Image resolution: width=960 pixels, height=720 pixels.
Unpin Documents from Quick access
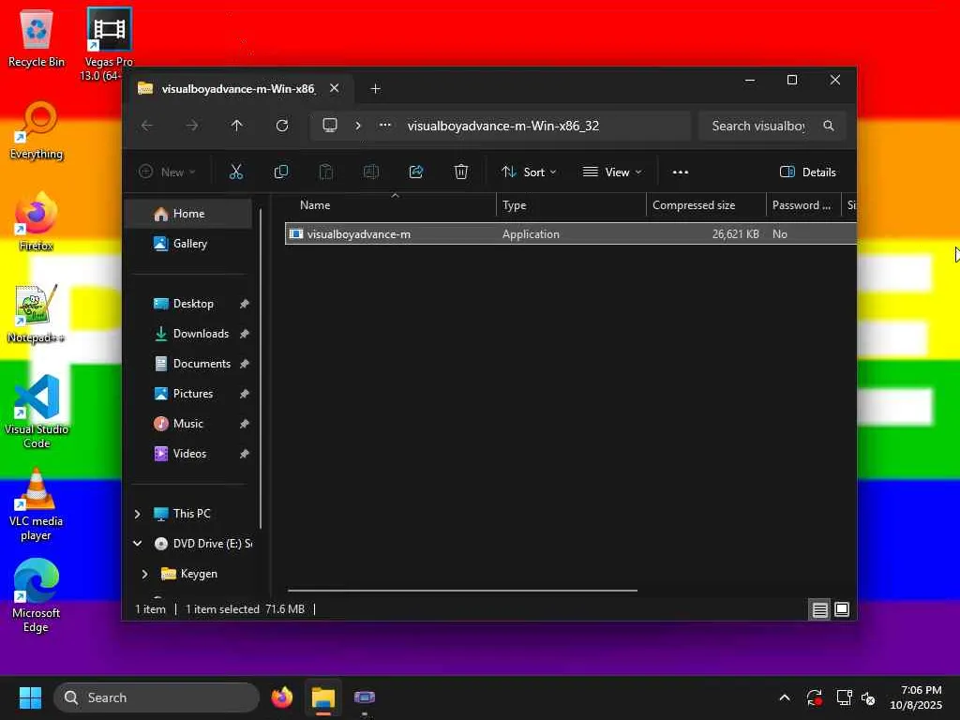point(245,364)
